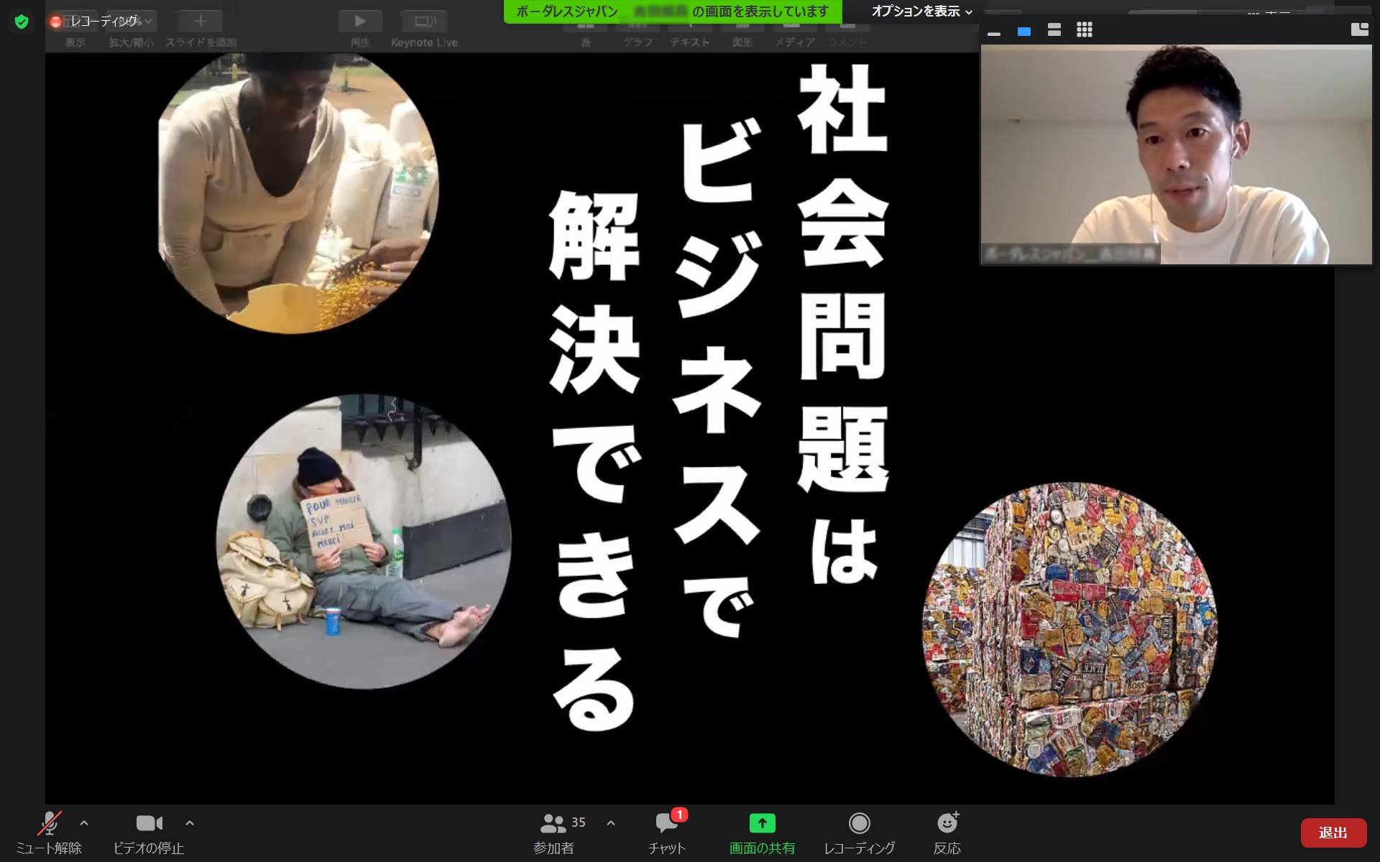Click the green screen-sharing notification banner

tap(672, 11)
